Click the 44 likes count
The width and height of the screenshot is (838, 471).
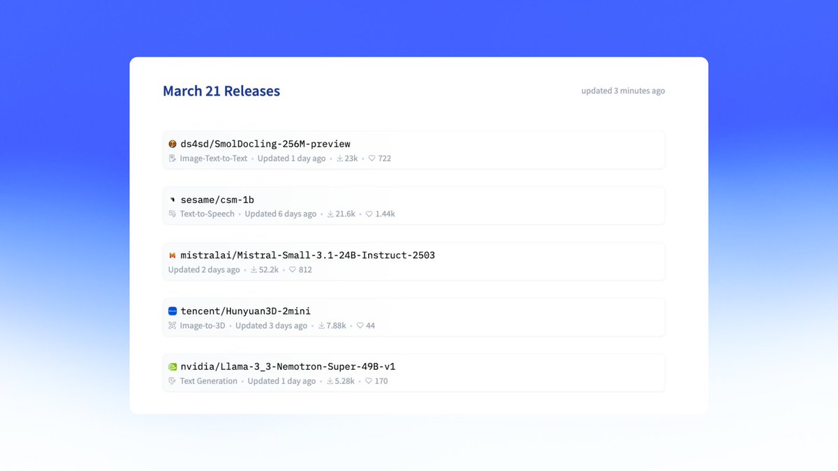(371, 326)
